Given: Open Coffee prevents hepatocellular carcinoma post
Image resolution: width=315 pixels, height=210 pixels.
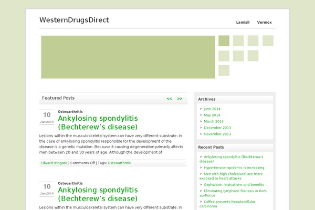Looking at the screenshot, I should (x=227, y=204).
